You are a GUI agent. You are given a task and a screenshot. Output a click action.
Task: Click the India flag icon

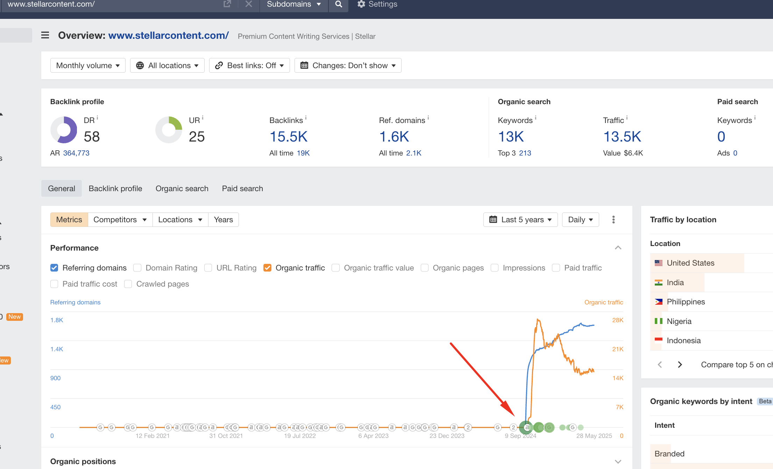tap(659, 282)
